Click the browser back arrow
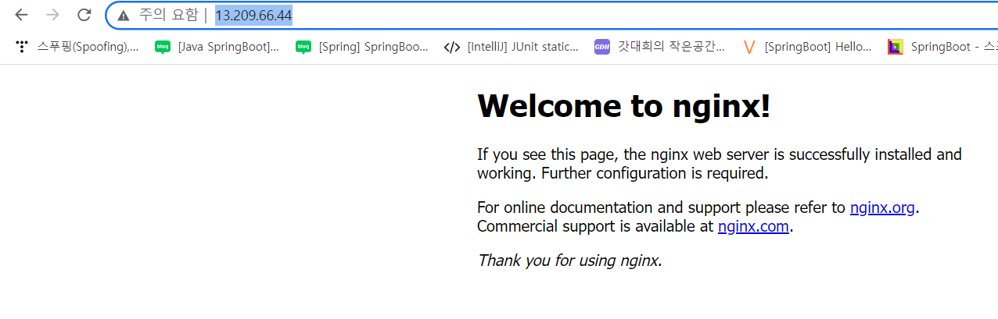998x319 pixels. [21, 15]
